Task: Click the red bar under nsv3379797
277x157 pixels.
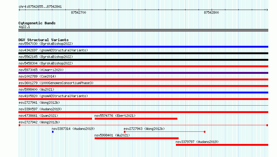Action: pyautogui.click(x=222, y=145)
